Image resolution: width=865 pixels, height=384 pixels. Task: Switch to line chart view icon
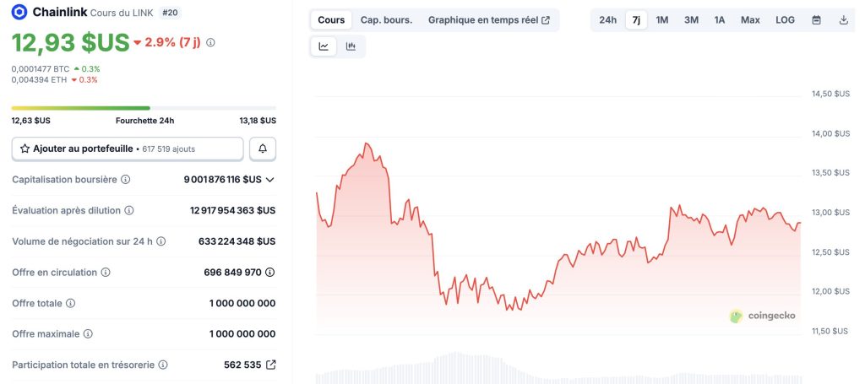(x=324, y=46)
